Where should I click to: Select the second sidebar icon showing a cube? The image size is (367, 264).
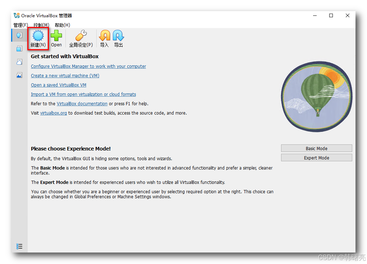tap(19, 48)
